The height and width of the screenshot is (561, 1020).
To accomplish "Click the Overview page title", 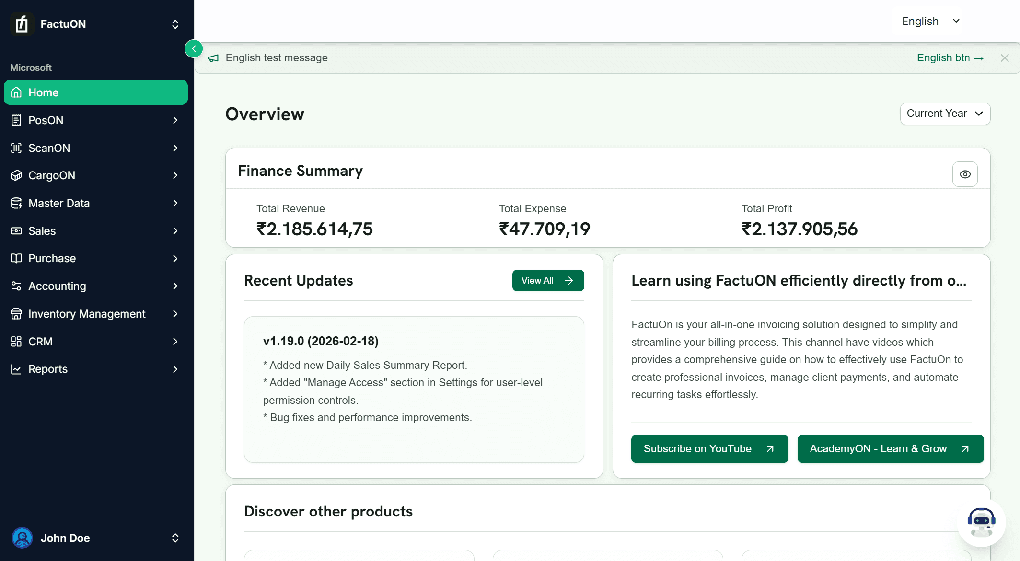I will (x=265, y=114).
